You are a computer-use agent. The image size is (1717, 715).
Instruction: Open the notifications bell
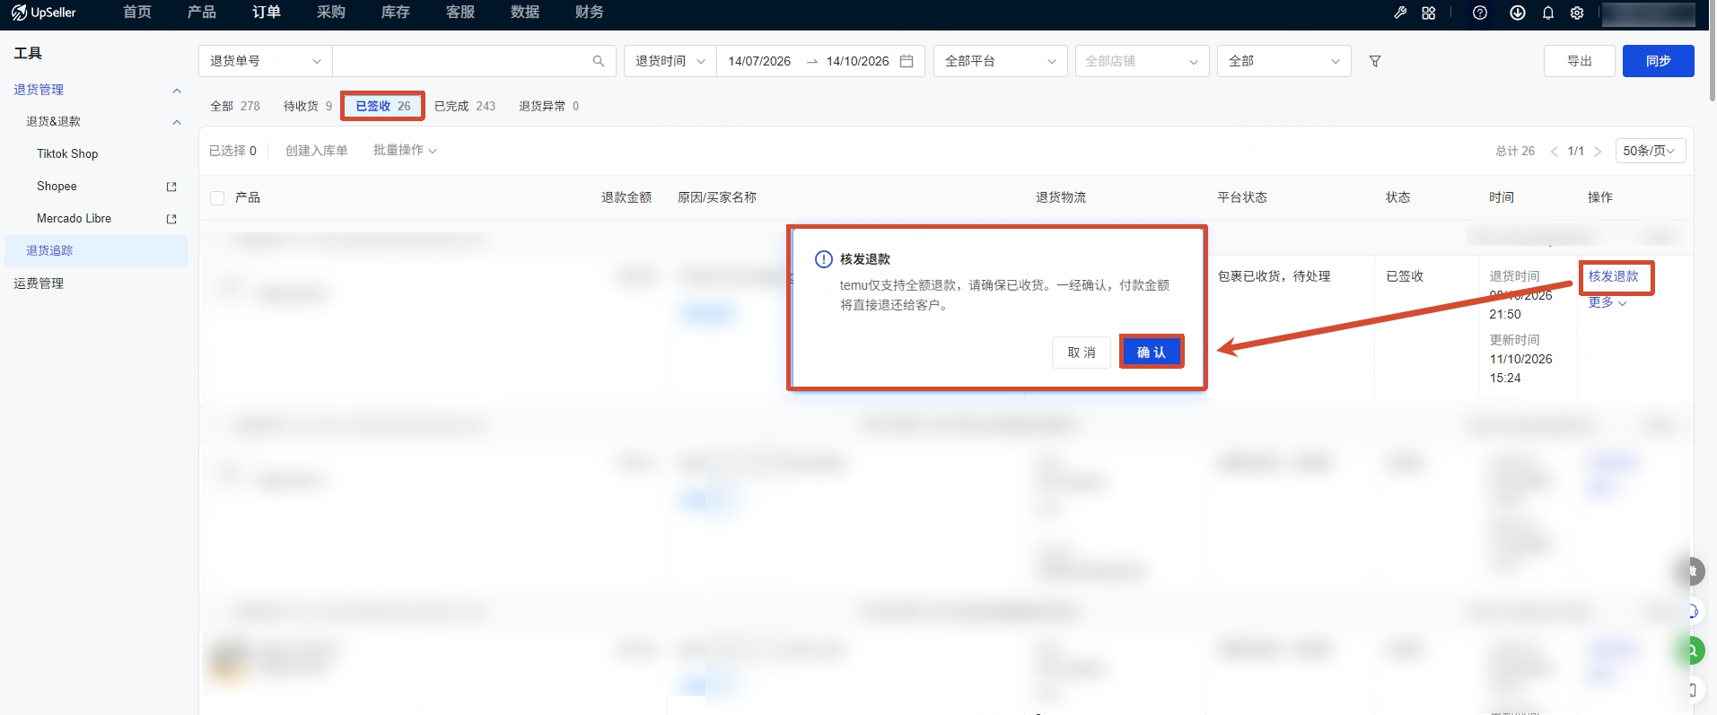(x=1548, y=13)
